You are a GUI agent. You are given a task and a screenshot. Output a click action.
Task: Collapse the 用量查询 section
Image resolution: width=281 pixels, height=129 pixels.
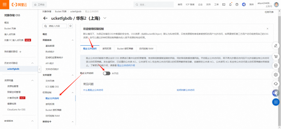tap(72, 40)
